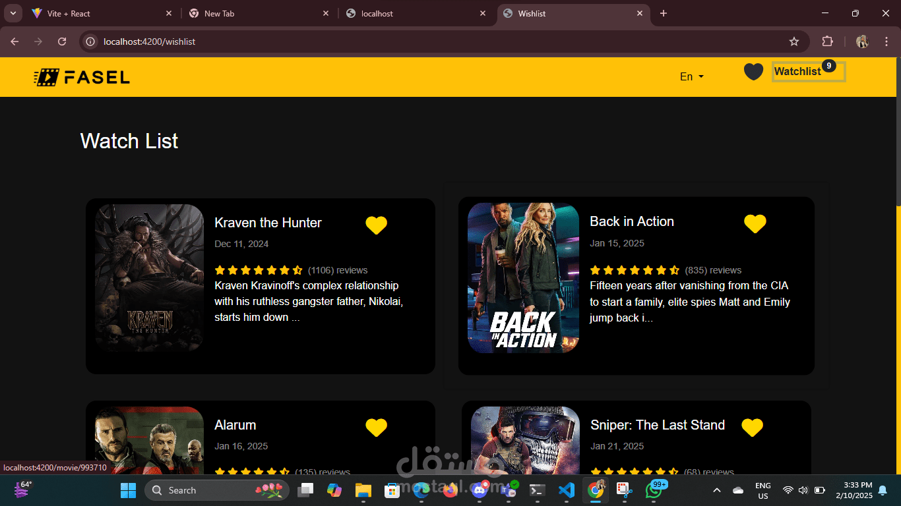The width and height of the screenshot is (901, 506).
Task: Click the Chrome taskbar icon
Action: (596, 490)
